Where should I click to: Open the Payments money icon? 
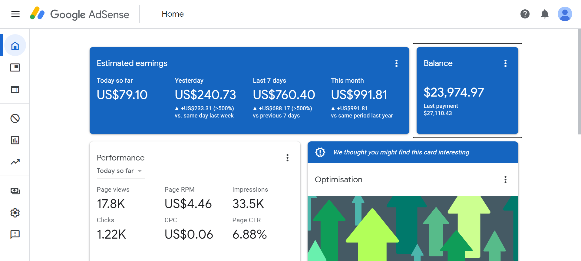[x=15, y=191]
